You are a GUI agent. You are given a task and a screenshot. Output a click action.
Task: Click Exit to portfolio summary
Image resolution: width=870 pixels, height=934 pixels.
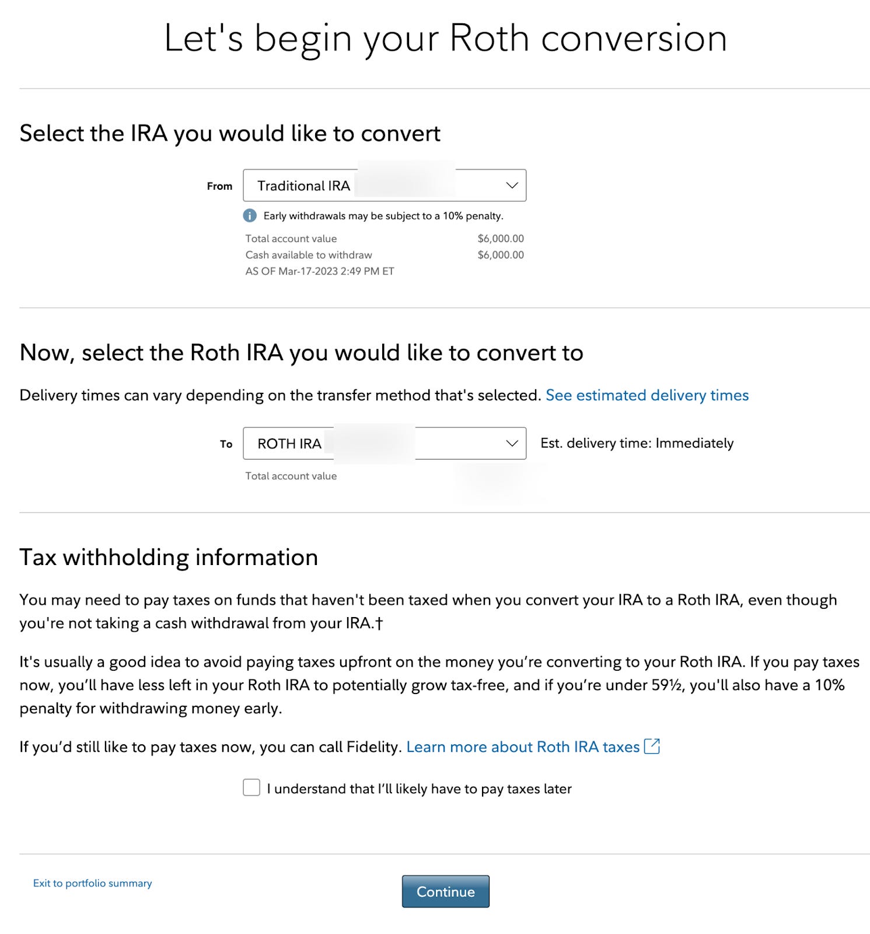92,883
